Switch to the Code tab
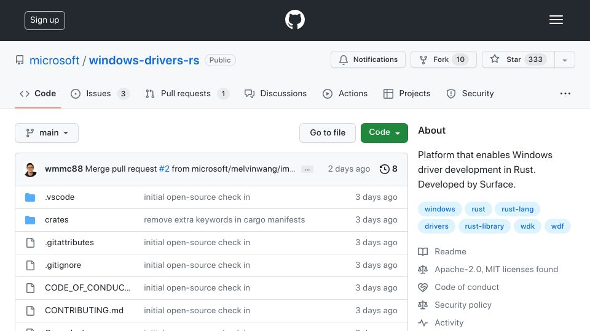Screen dimensions: 590x331 (37, 93)
